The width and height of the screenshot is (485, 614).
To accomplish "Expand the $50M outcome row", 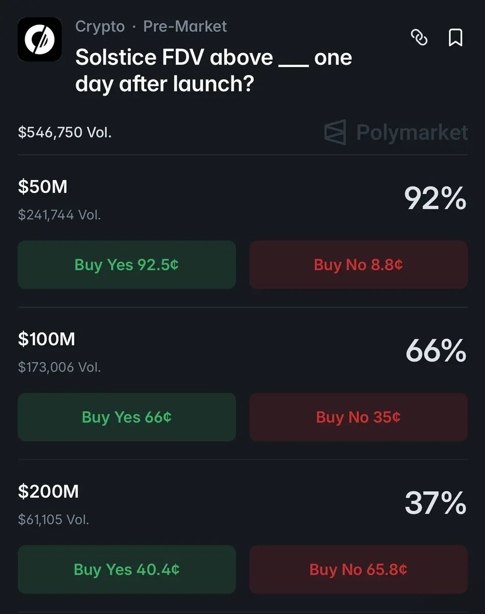I will click(43, 187).
